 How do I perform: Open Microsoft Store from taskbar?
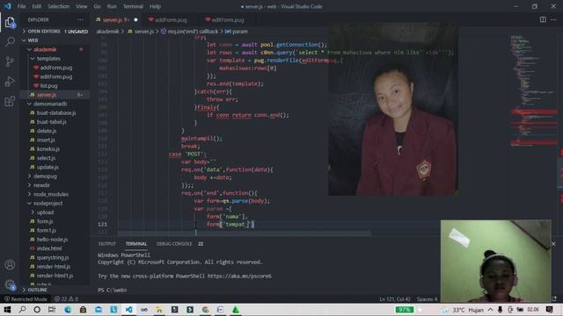[83, 310]
